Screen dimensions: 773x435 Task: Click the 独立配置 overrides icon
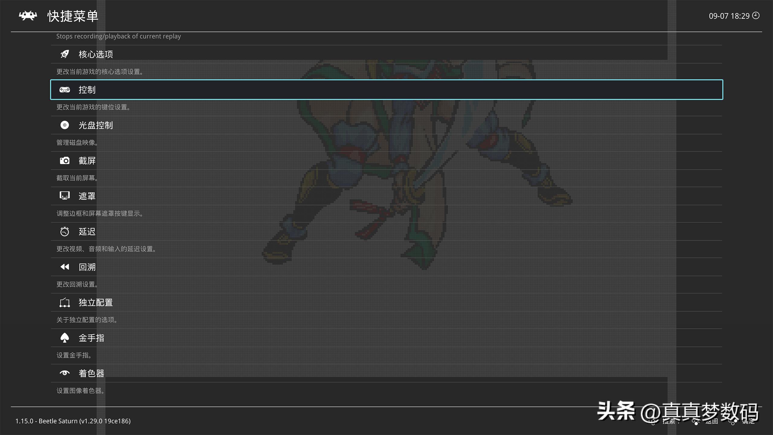click(65, 302)
